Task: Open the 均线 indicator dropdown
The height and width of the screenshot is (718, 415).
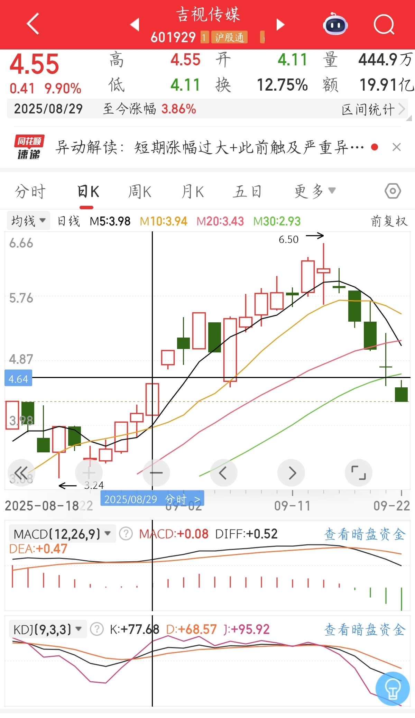Action: [x=28, y=221]
